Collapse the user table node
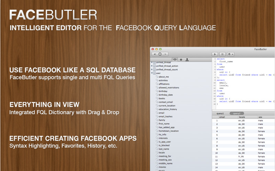 pos(152,73)
